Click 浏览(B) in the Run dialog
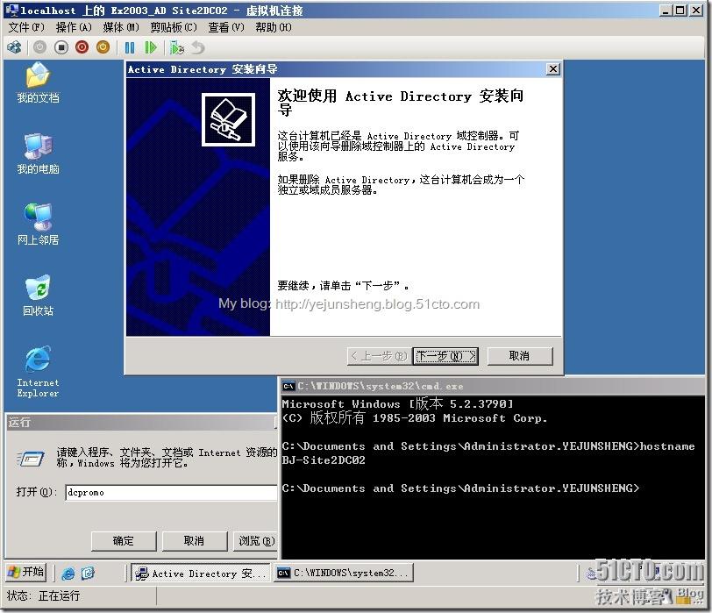The image size is (712, 613). (255, 541)
